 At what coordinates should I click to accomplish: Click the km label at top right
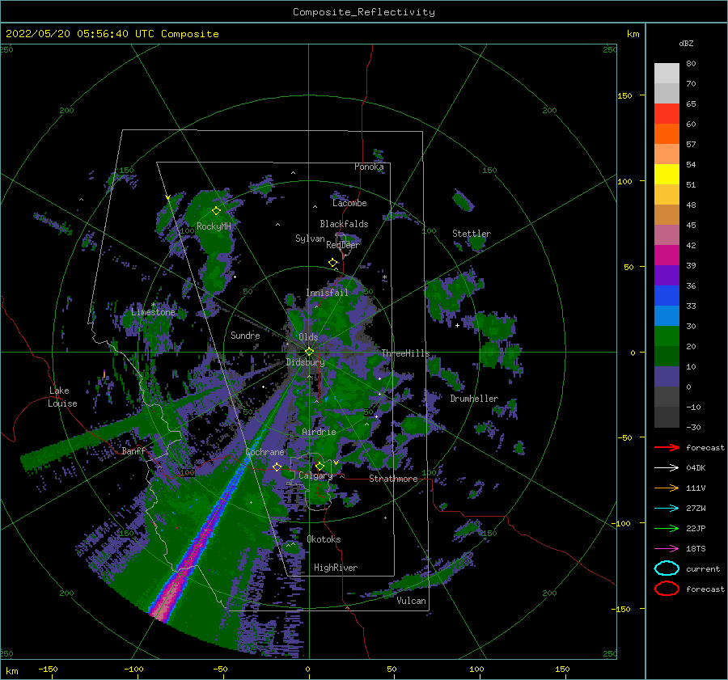pyautogui.click(x=633, y=34)
